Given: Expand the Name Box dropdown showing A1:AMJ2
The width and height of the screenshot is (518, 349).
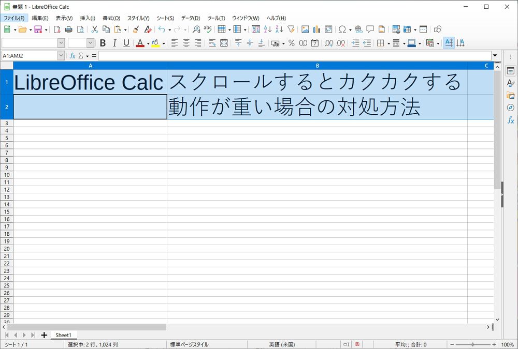Looking at the screenshot, I should point(61,55).
